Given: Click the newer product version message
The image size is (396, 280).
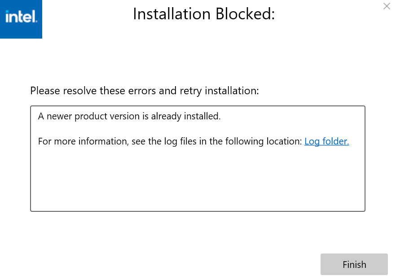Looking at the screenshot, I should click(129, 116).
